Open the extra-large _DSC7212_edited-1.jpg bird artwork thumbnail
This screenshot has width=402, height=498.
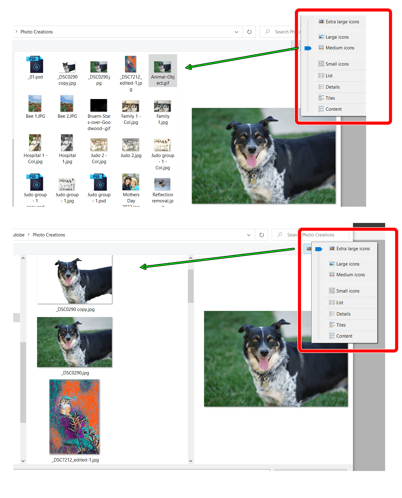click(x=74, y=417)
